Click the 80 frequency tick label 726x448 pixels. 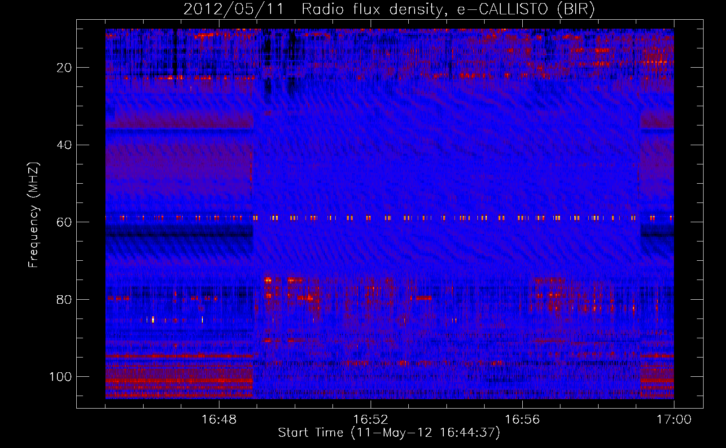pyautogui.click(x=64, y=300)
